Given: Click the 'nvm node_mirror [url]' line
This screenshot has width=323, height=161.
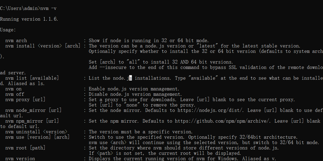Looking at the screenshot, I should tap(34, 110).
